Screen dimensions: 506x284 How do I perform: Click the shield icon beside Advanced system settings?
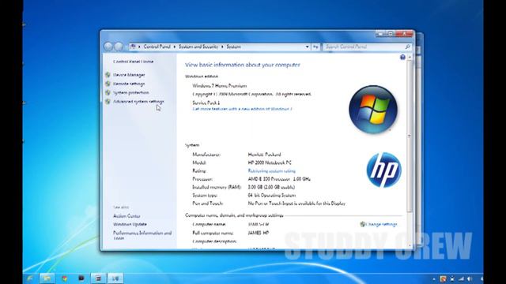108,102
